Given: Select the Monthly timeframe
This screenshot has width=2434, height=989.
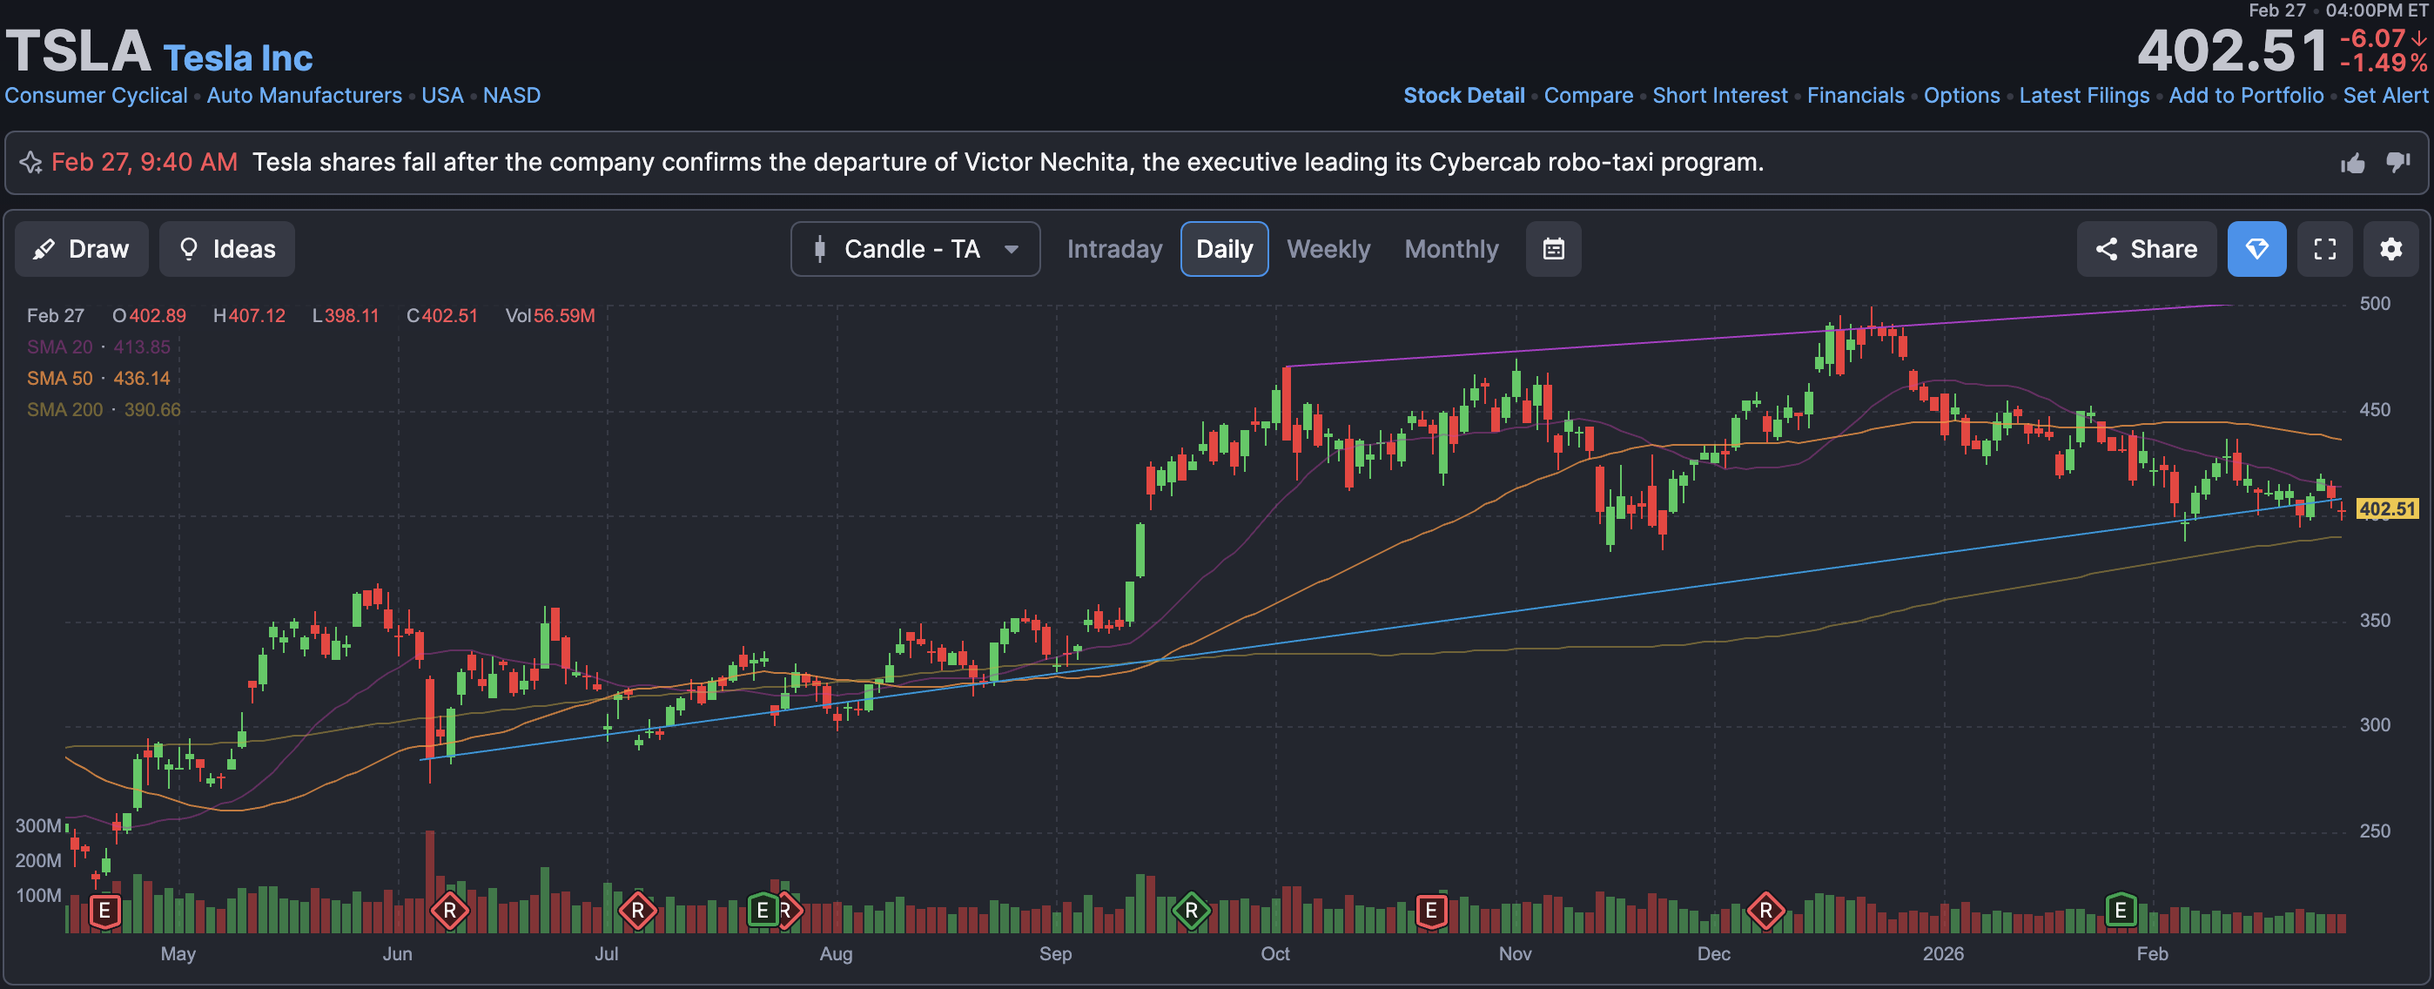Looking at the screenshot, I should click(1450, 249).
